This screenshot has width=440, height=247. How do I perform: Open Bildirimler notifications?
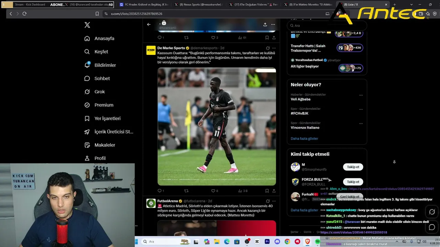pyautogui.click(x=100, y=65)
